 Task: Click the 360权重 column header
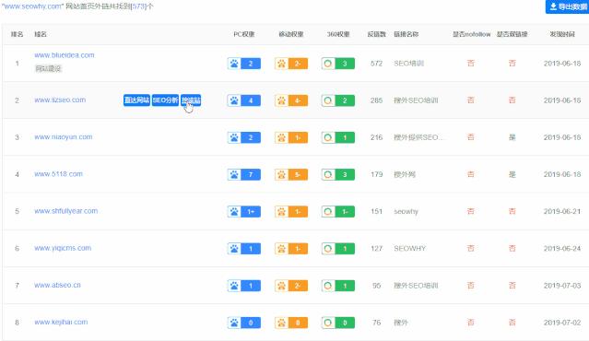(x=338, y=34)
